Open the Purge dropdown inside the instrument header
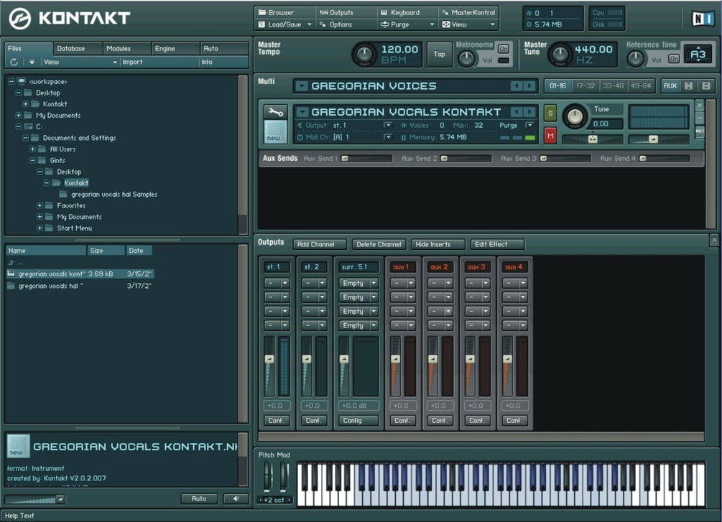This screenshot has height=522, width=722. (529, 125)
